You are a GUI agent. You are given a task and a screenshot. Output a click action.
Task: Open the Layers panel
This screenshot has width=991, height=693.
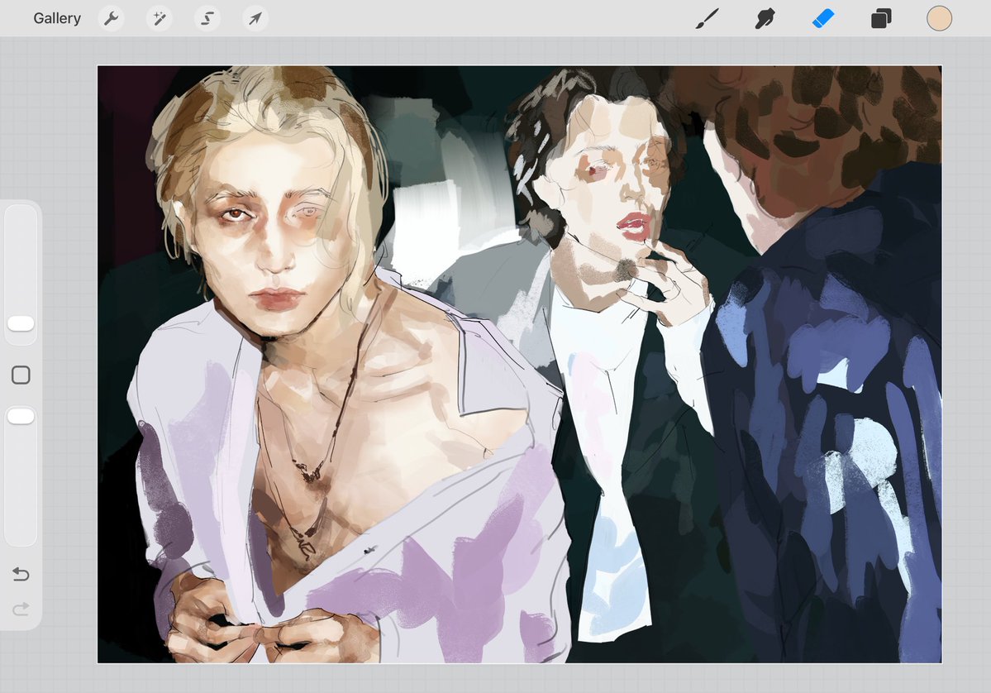point(881,18)
